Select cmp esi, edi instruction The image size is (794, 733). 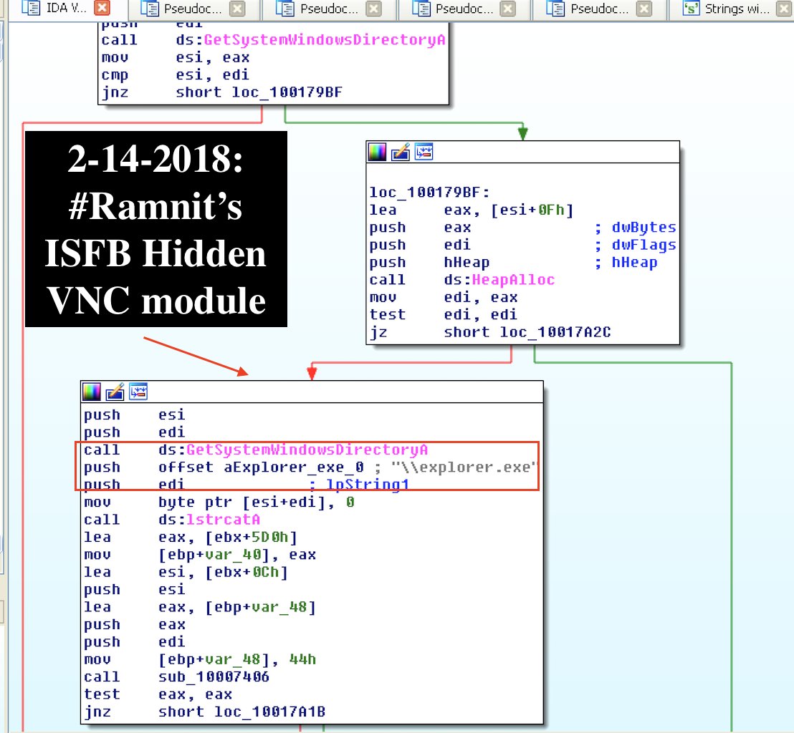pyautogui.click(x=175, y=75)
